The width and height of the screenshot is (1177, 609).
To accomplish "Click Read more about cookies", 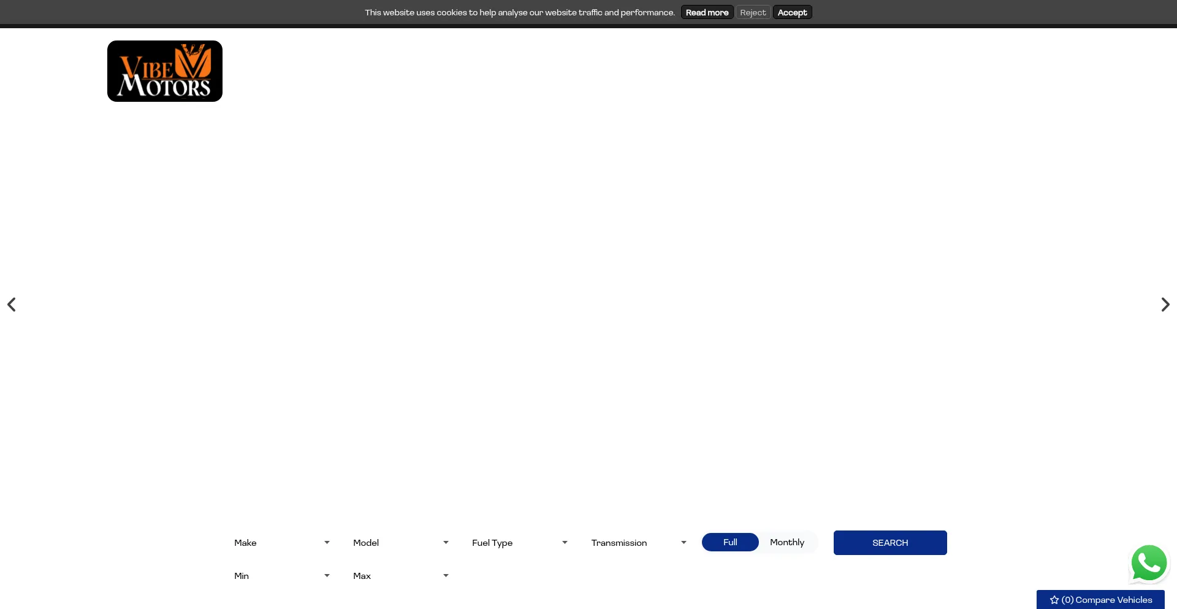I will pos(707,12).
